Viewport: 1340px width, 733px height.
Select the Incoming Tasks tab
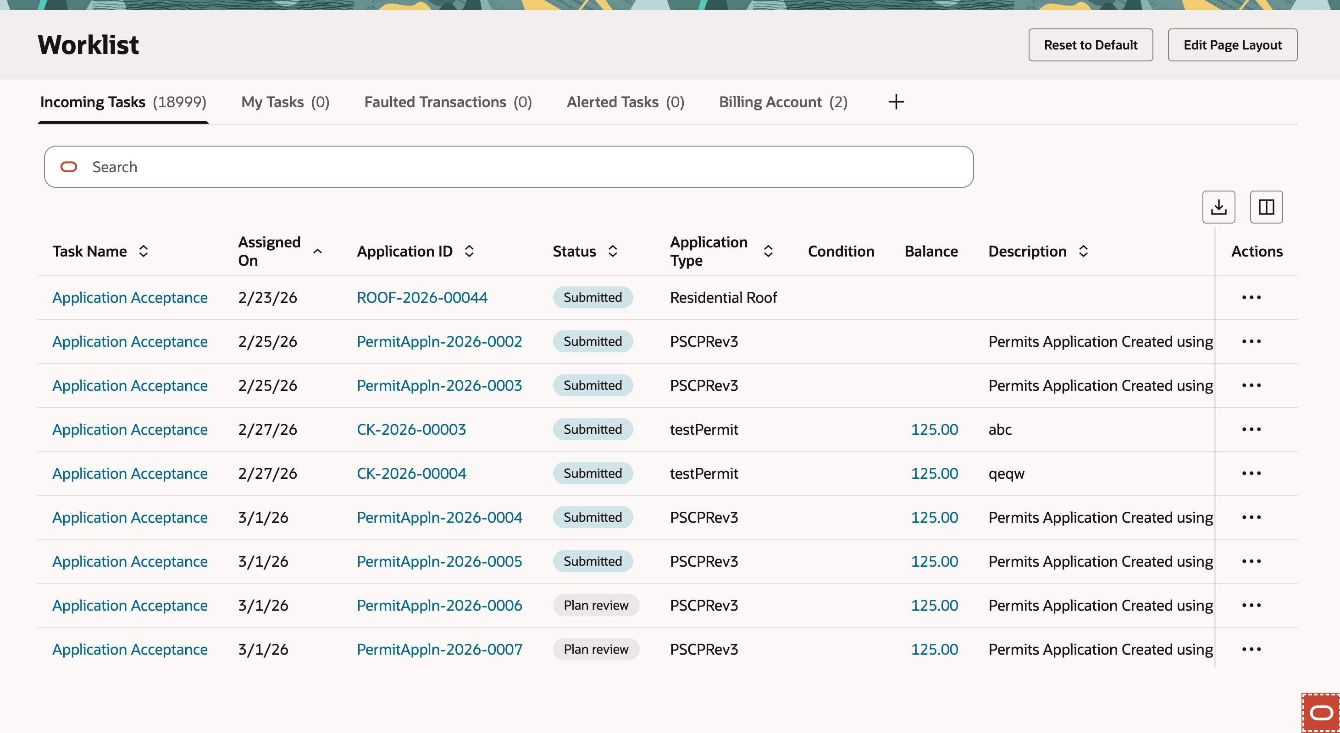pos(123,102)
